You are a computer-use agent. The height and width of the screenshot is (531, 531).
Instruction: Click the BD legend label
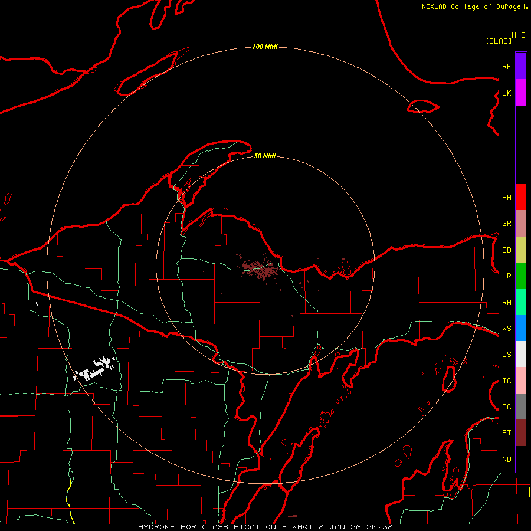point(506,250)
